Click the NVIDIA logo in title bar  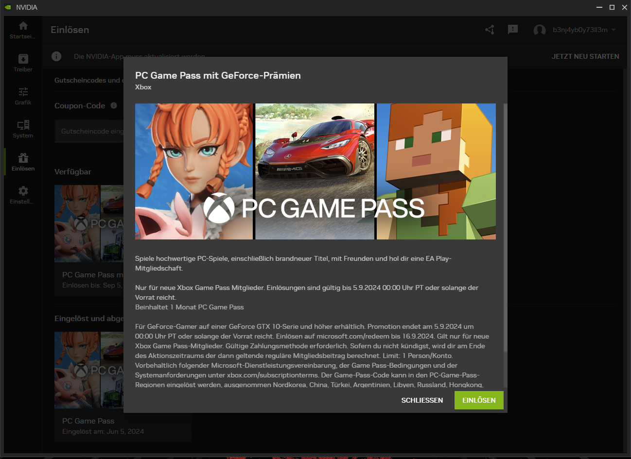pos(8,7)
